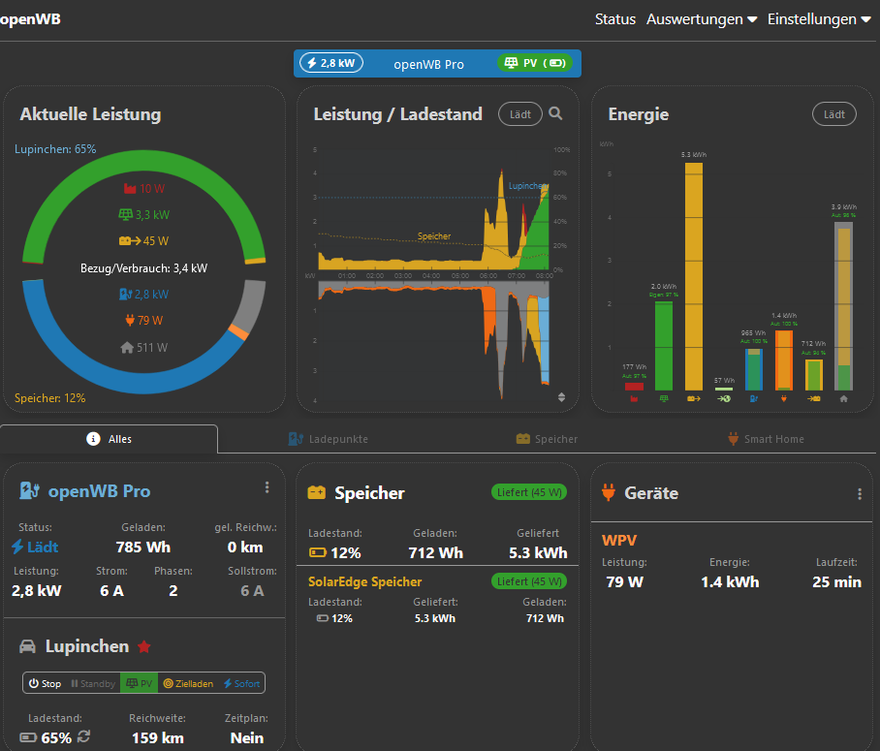Click the orange devices bar labeled 1.4 kWh
Screen dimensions: 880x751
point(784,360)
